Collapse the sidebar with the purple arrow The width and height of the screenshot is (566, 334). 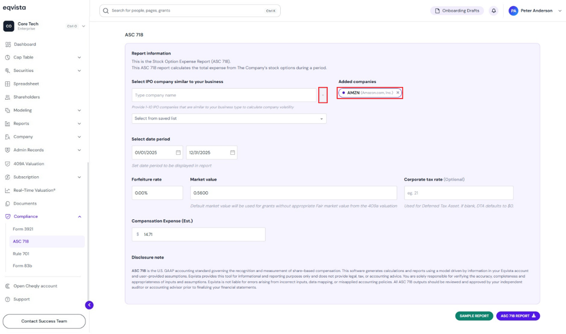(x=89, y=305)
